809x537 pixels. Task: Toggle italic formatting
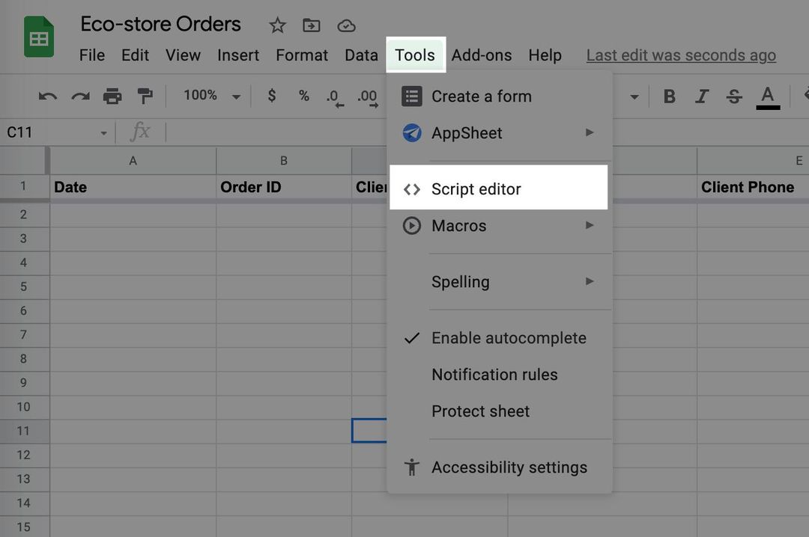coord(702,96)
